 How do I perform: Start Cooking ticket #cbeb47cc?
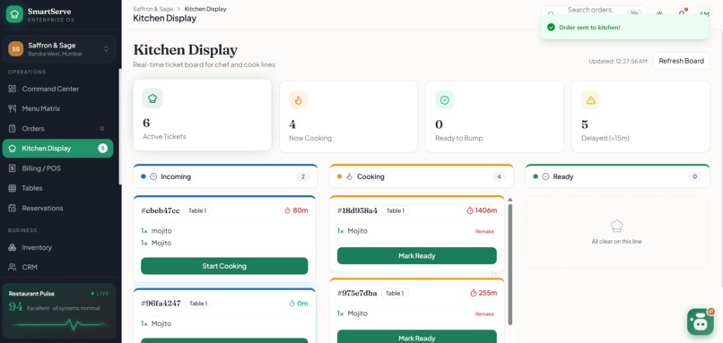224,266
